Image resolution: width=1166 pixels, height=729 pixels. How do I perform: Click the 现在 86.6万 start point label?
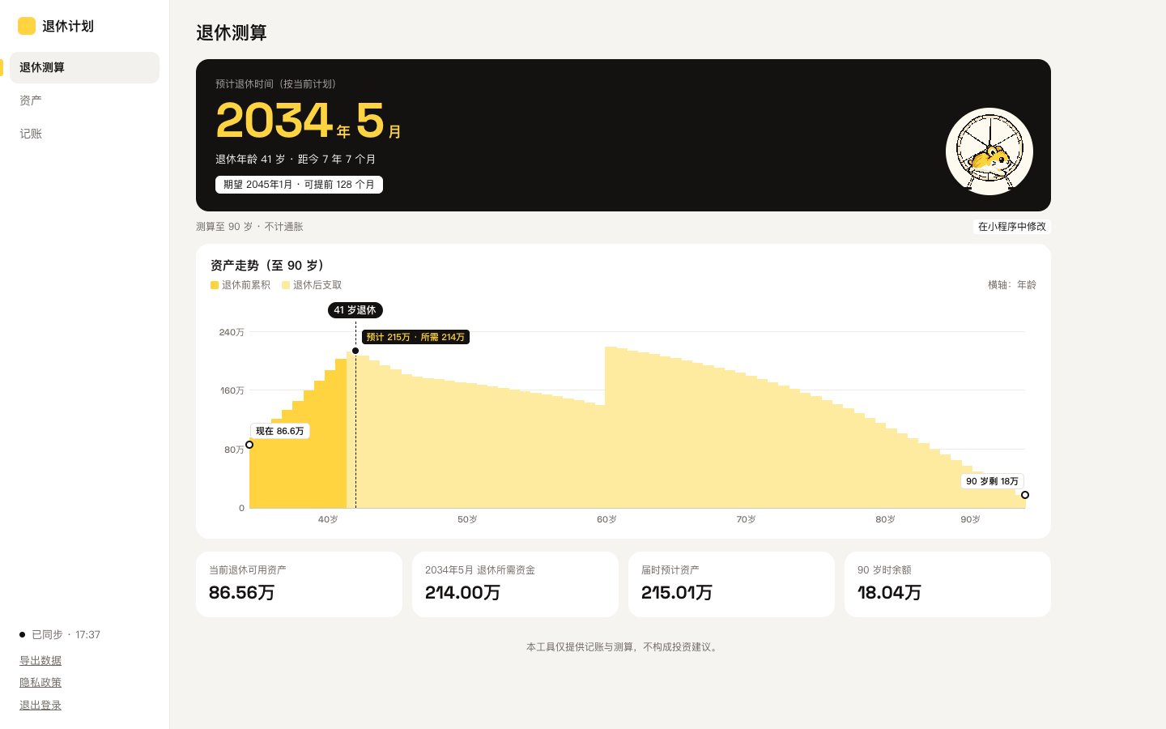(280, 431)
